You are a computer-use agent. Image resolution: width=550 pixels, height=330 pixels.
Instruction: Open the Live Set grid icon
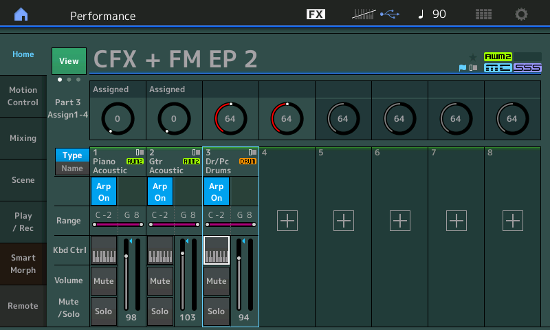click(483, 14)
